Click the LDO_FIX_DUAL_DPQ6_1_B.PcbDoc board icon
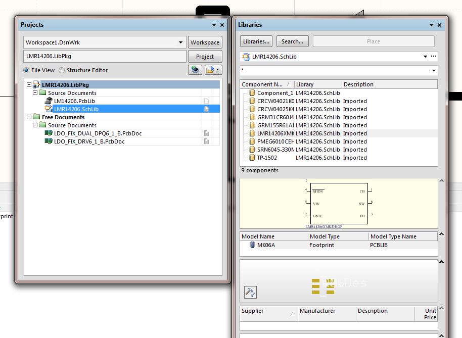The image size is (462, 338). pyautogui.click(x=49, y=133)
